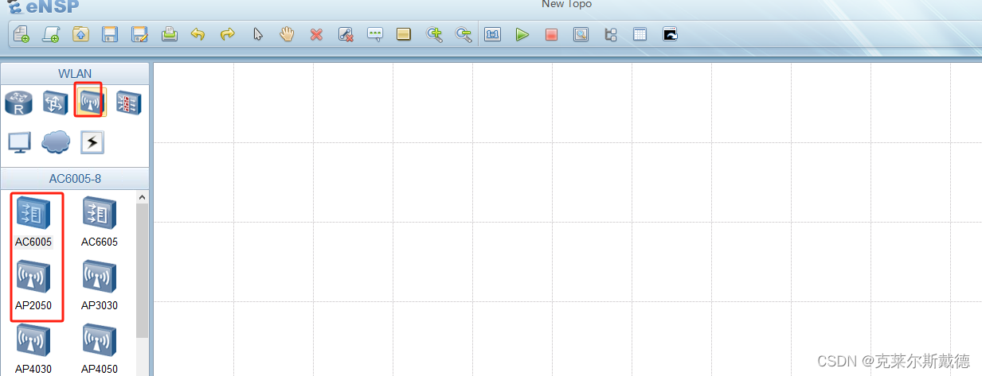Open an existing topology file

tap(80, 34)
